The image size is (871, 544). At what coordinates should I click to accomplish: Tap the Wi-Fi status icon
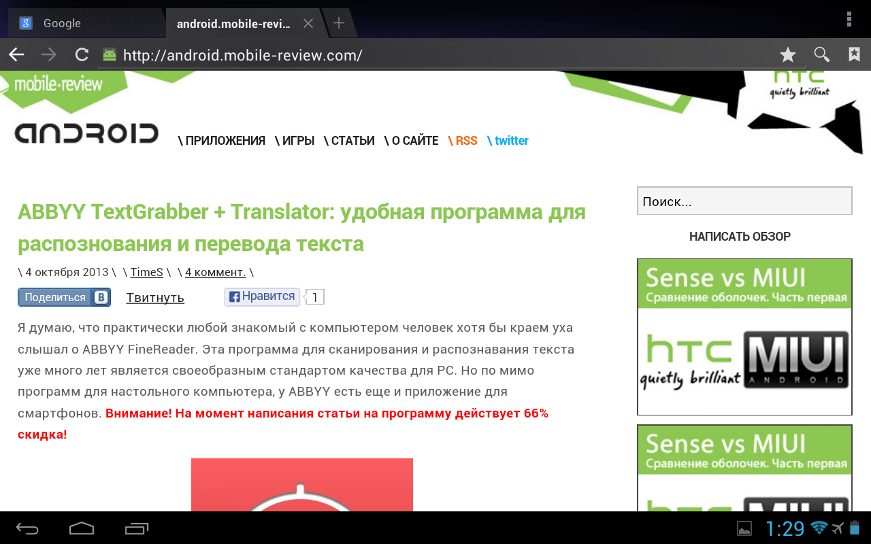819,528
